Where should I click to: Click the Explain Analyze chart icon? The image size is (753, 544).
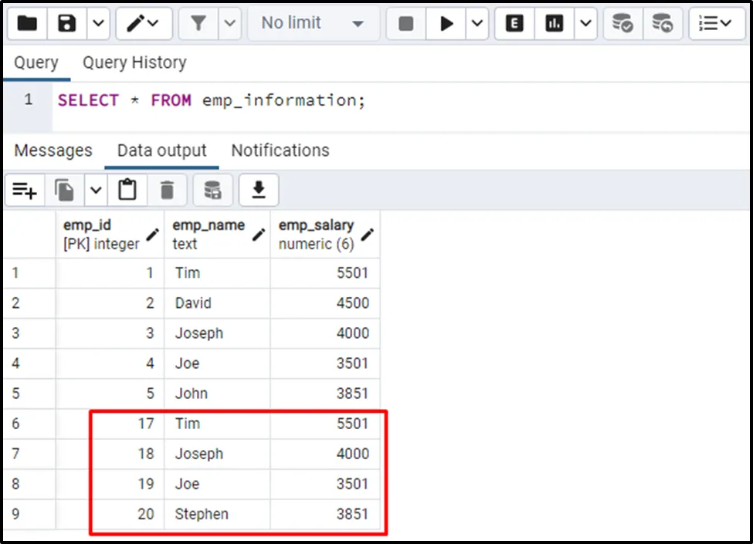[554, 24]
